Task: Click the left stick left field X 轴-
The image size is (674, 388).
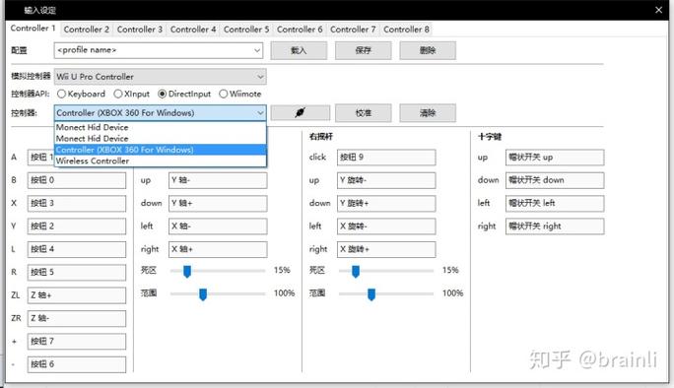Action: point(218,226)
